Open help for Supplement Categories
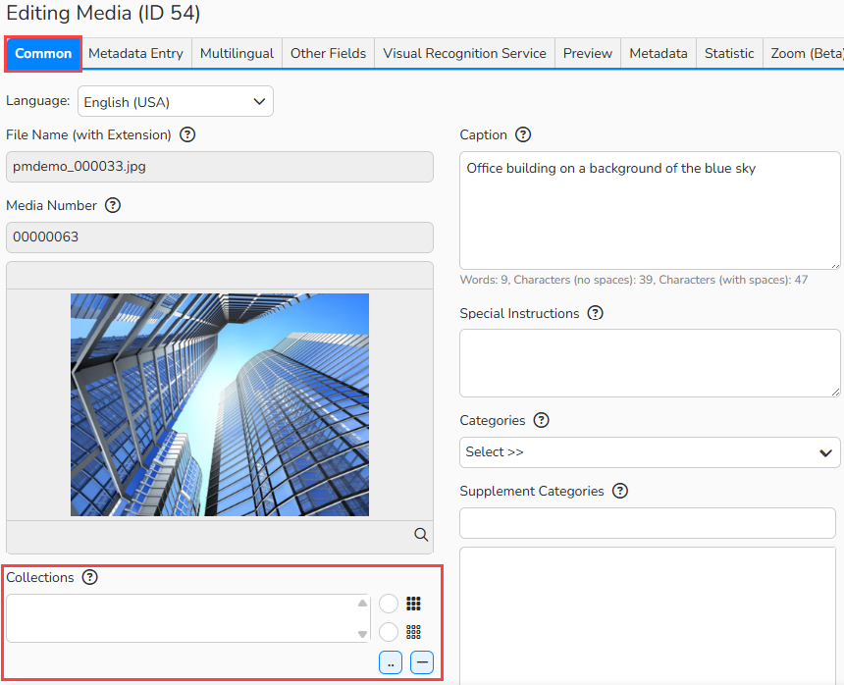This screenshot has height=685, width=844. tap(620, 491)
